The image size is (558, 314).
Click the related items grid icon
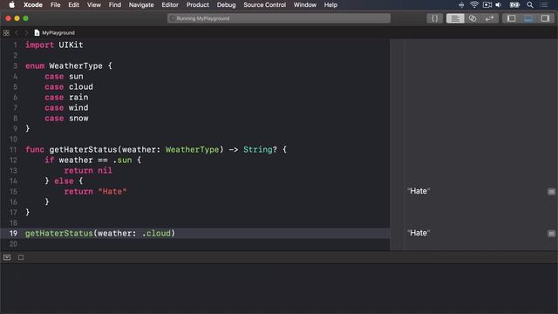click(x=6, y=33)
